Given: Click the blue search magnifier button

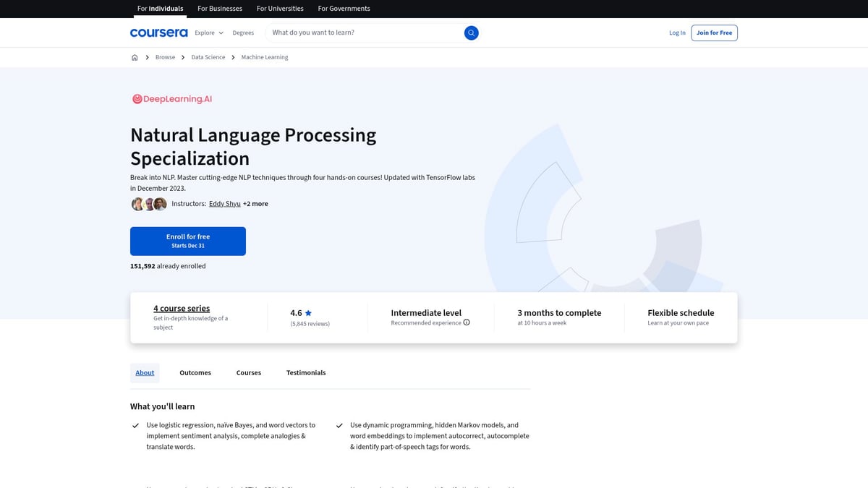Looking at the screenshot, I should point(471,33).
